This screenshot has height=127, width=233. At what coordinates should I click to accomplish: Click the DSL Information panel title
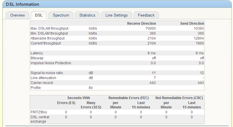click(22, 4)
